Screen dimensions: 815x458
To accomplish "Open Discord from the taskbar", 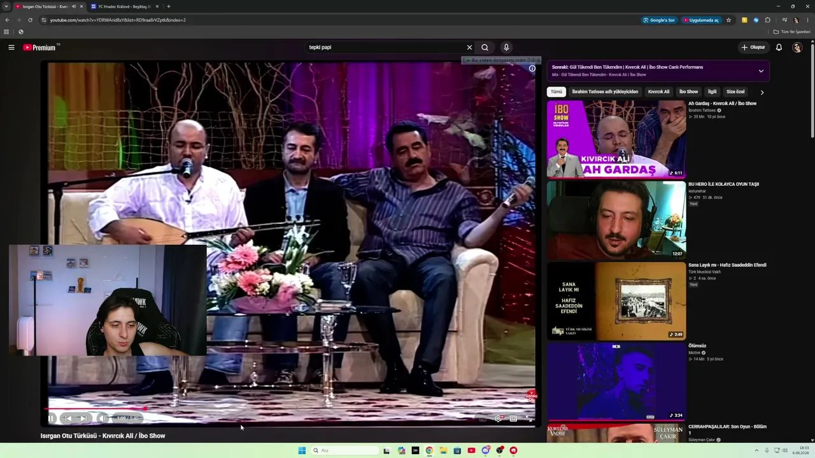I will pos(485,450).
